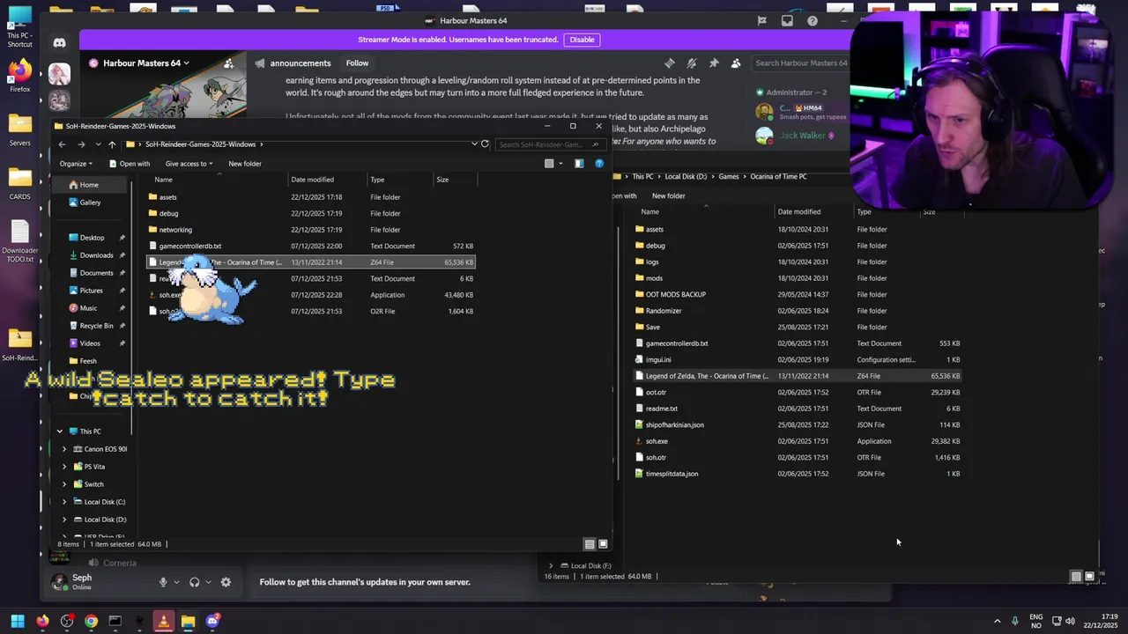Refresh the SoH-Reindeer-Games folder view

485,144
